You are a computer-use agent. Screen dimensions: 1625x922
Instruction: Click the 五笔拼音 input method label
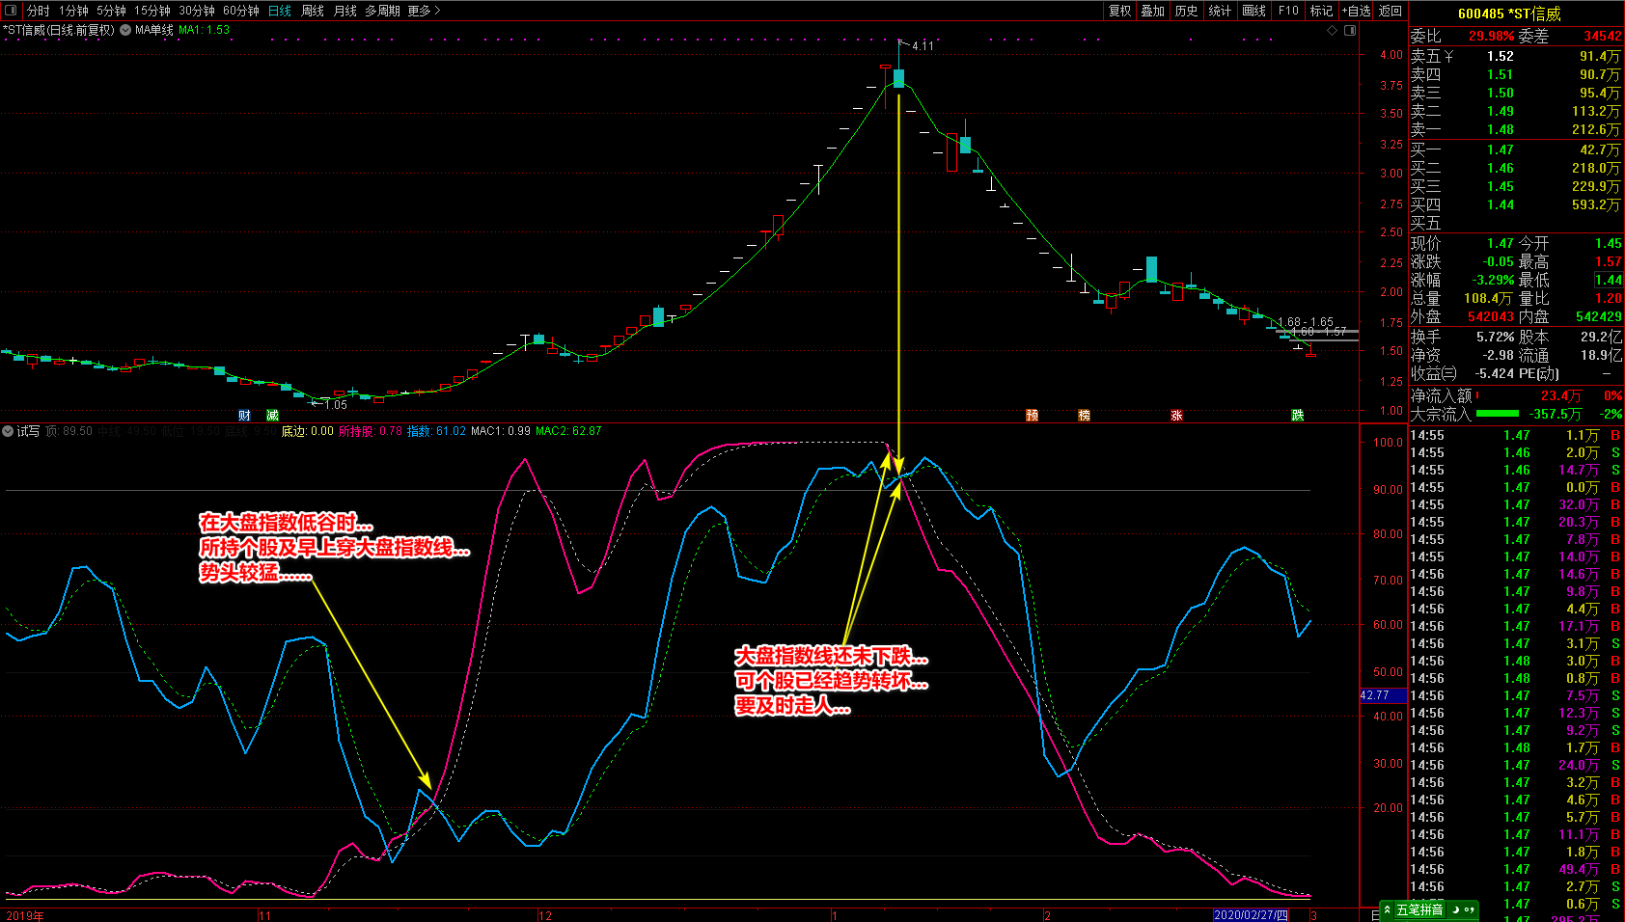pyautogui.click(x=1418, y=909)
